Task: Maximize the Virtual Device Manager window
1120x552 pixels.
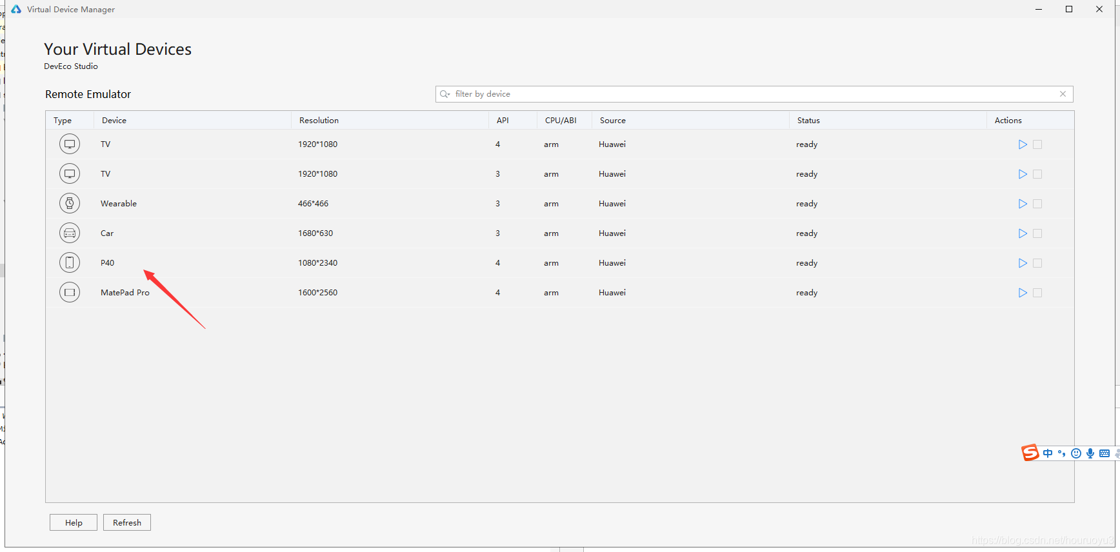Action: [x=1069, y=9]
